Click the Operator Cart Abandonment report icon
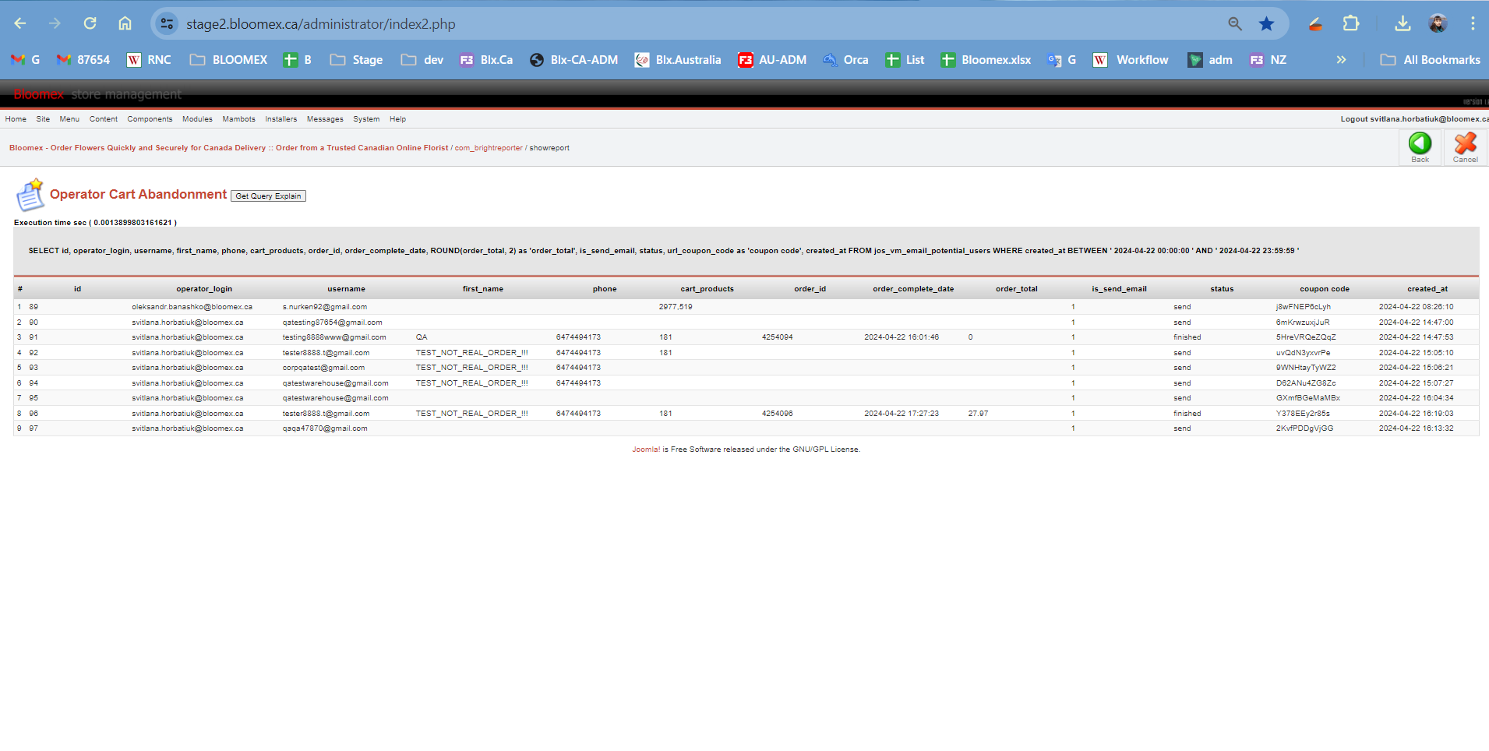The width and height of the screenshot is (1489, 751). coord(30,195)
